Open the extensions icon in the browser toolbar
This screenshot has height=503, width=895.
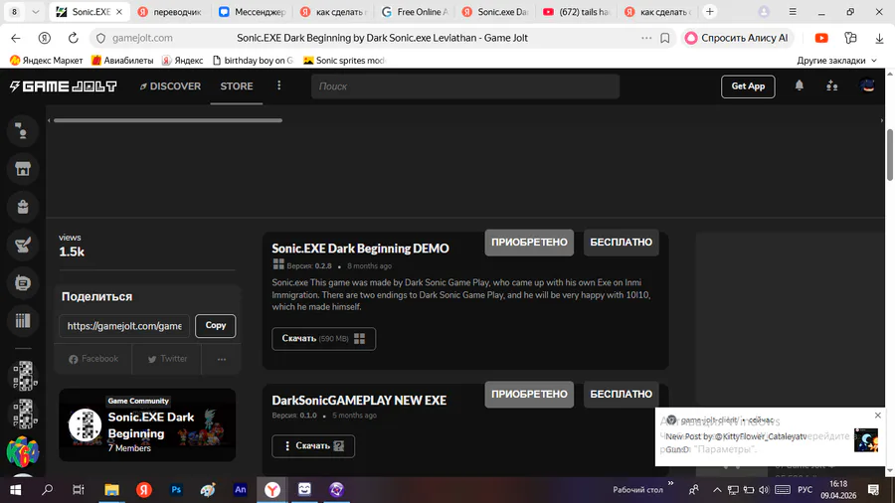click(850, 38)
